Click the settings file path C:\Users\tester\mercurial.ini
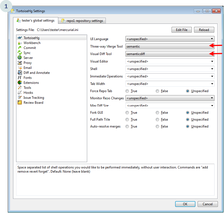The width and height of the screenshot is (224, 213). pos(57,30)
